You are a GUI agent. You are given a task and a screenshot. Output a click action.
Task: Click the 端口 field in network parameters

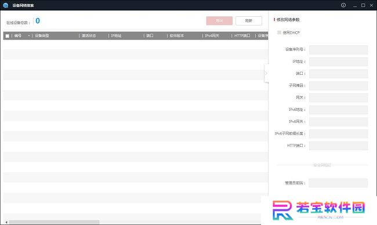click(x=338, y=74)
